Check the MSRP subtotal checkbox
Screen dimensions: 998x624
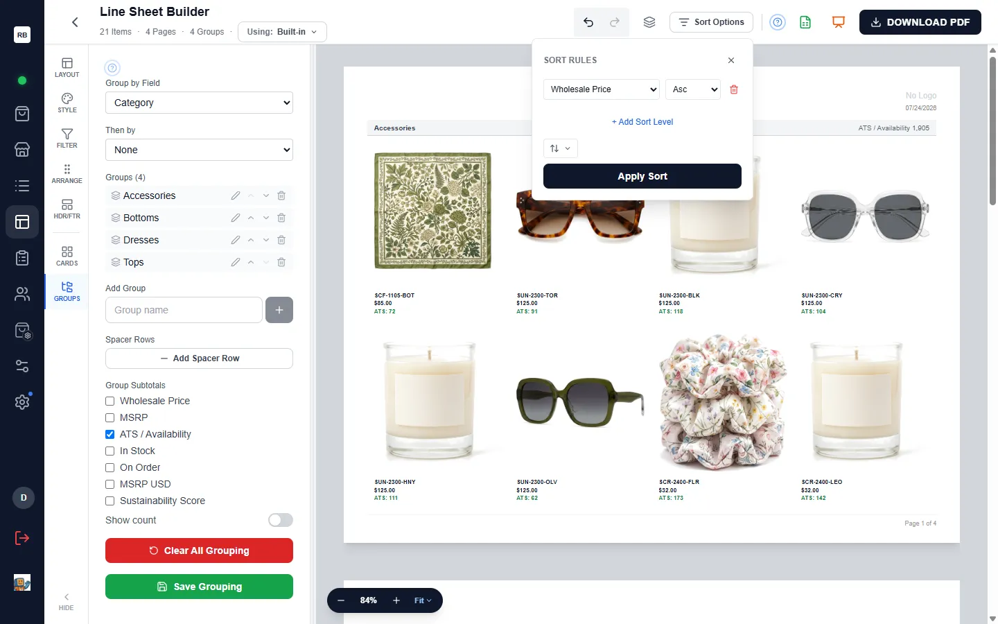pyautogui.click(x=110, y=417)
